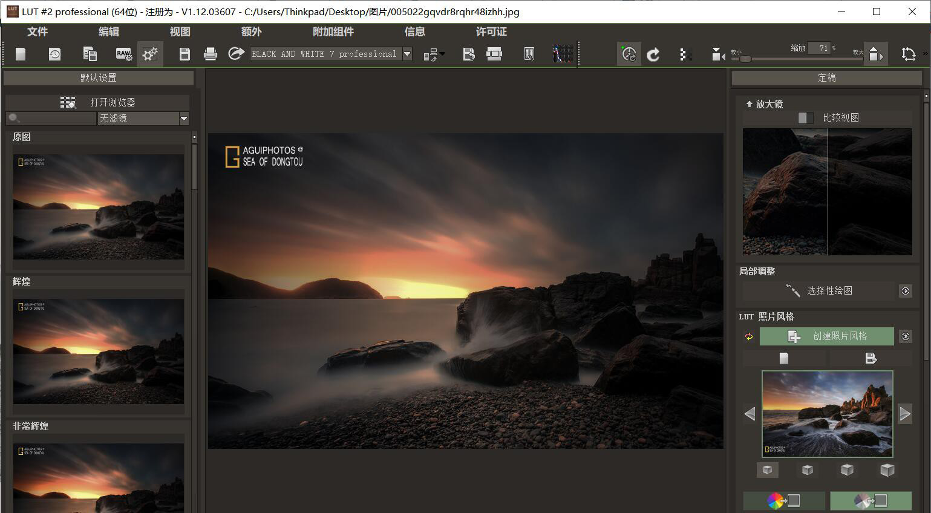Open the 视图 menu

click(x=180, y=31)
